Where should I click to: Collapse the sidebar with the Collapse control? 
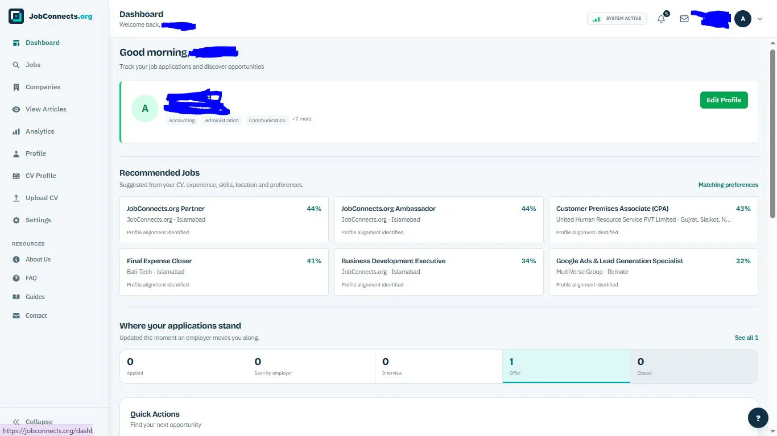tap(33, 422)
